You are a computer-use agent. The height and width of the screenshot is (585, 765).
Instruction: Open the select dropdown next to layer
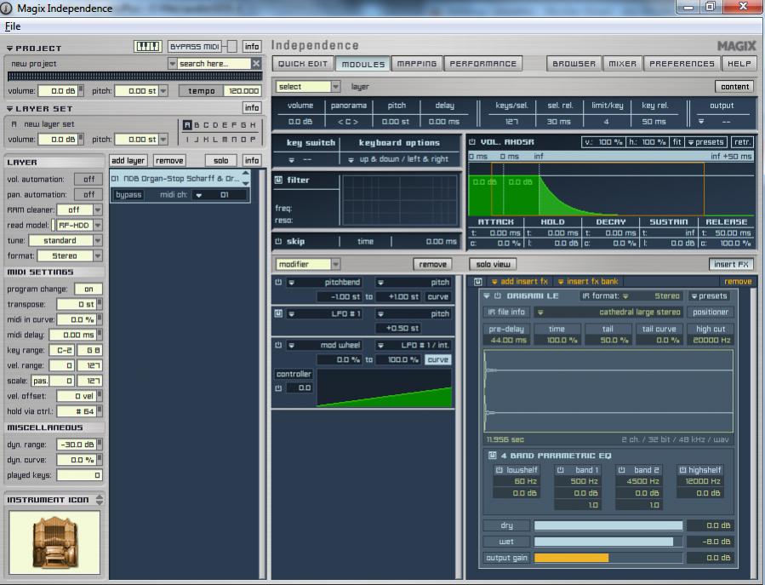pyautogui.click(x=307, y=87)
